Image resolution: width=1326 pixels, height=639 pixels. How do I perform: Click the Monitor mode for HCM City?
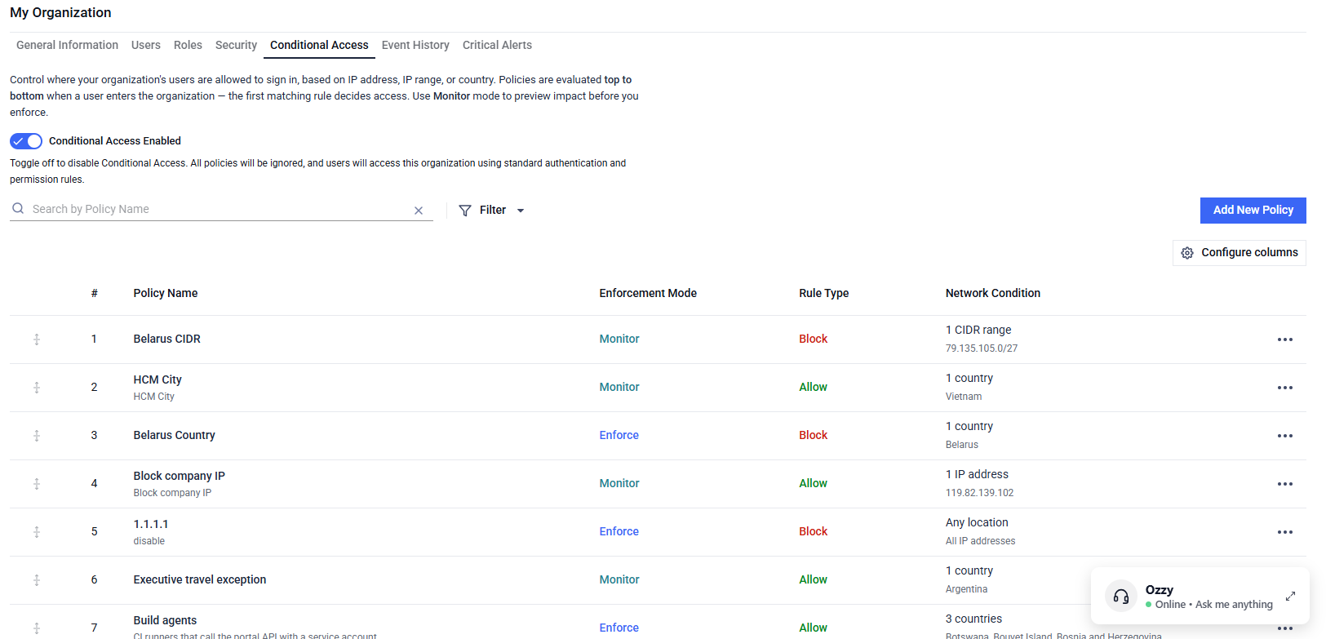pos(619,387)
